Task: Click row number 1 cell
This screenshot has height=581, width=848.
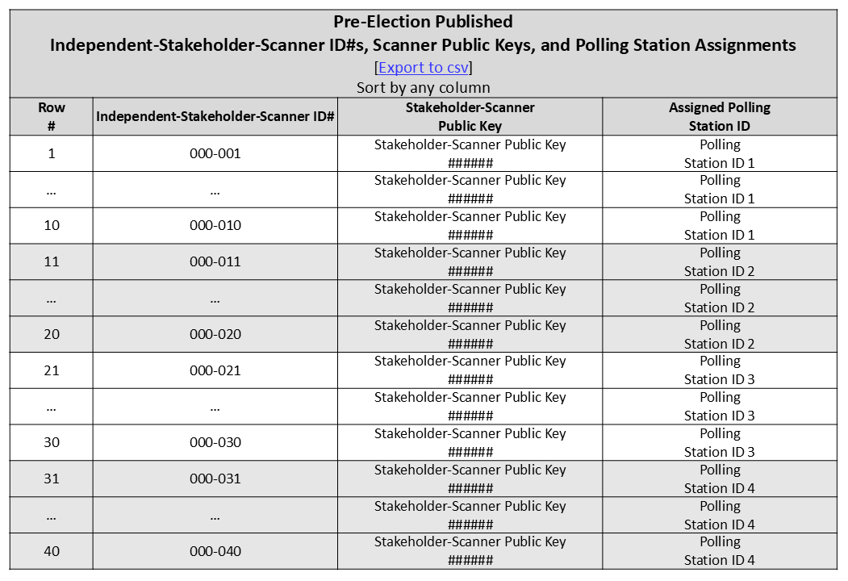Action: click(x=52, y=153)
